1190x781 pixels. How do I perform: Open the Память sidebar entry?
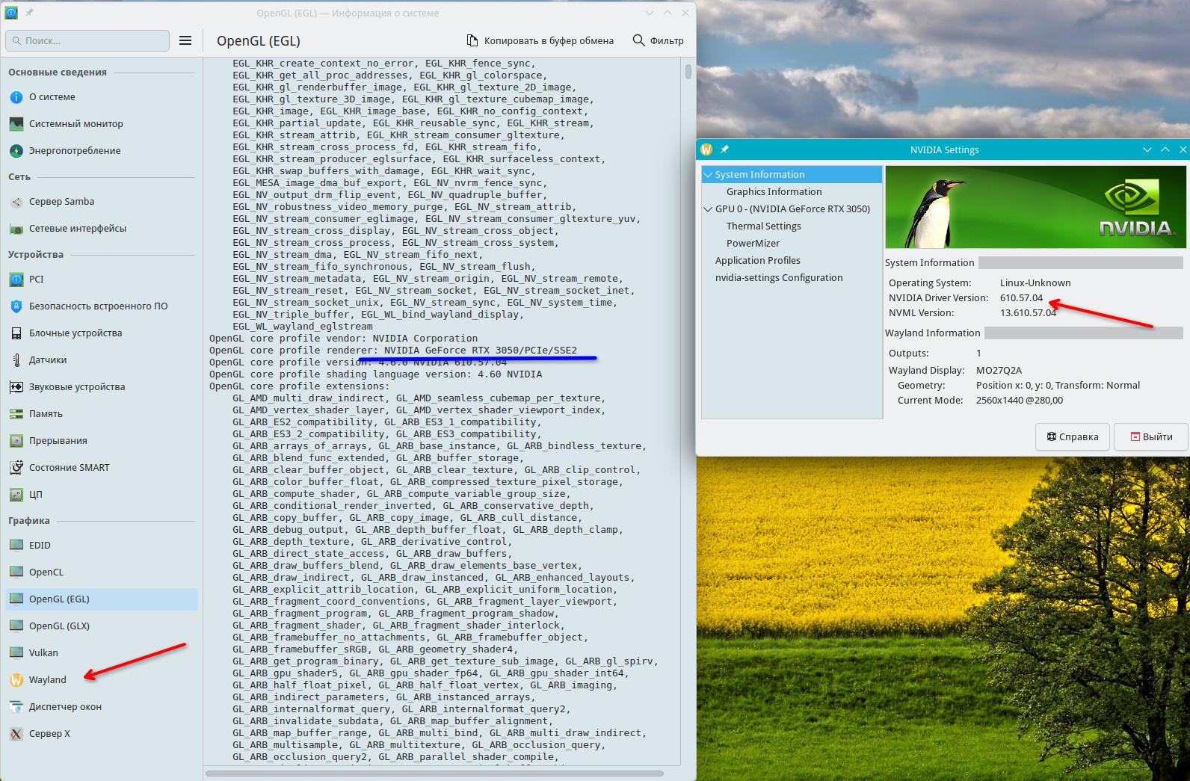point(102,414)
